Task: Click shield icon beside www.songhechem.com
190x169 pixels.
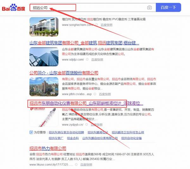Action: (97, 25)
